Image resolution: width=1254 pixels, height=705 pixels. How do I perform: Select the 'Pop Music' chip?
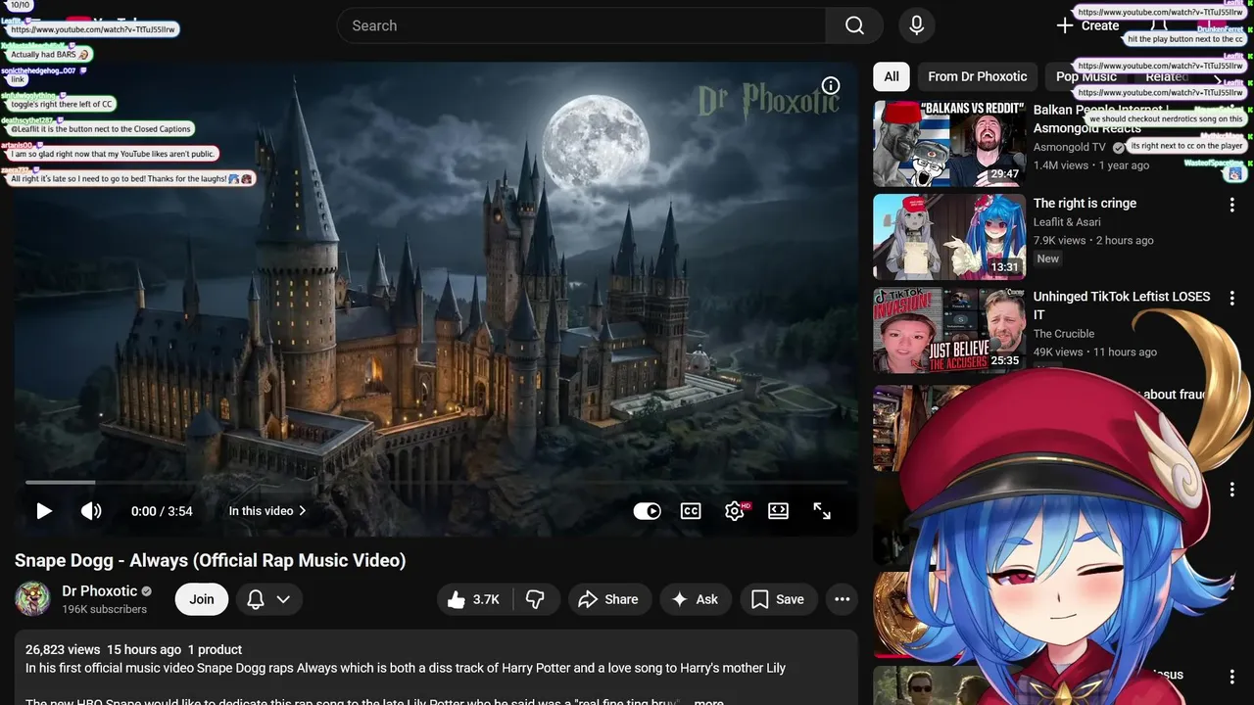[1085, 76]
